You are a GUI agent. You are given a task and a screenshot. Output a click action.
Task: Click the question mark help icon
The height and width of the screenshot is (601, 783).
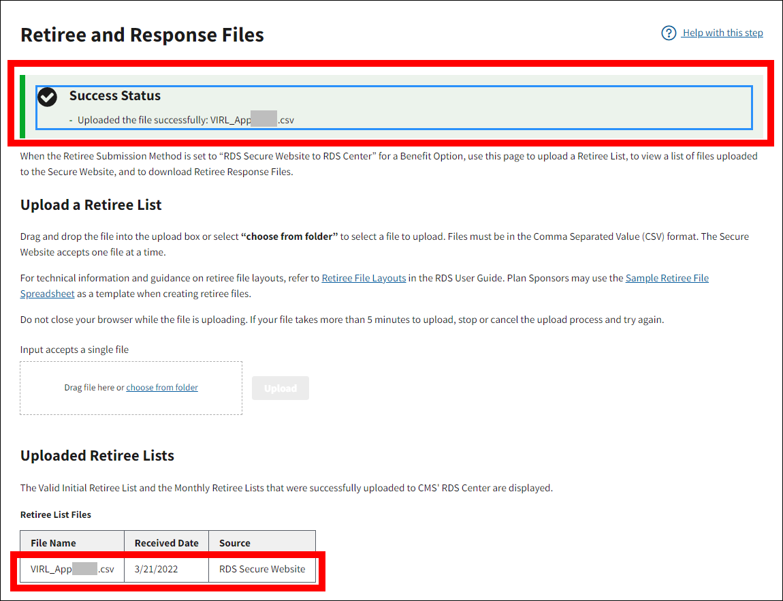[669, 33]
